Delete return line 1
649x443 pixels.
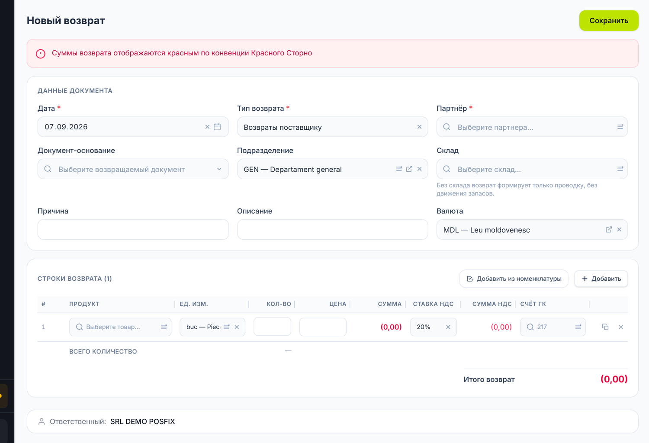point(621,327)
